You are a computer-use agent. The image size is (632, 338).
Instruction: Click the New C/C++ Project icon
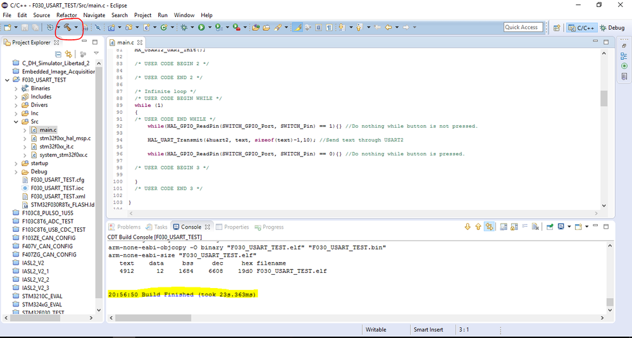tap(111, 27)
